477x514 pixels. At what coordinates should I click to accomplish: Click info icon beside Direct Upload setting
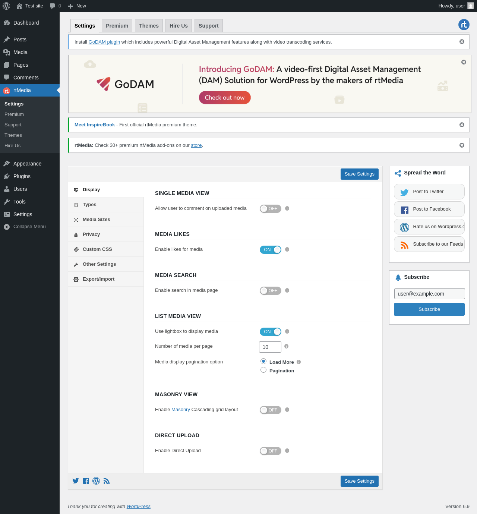[287, 451]
